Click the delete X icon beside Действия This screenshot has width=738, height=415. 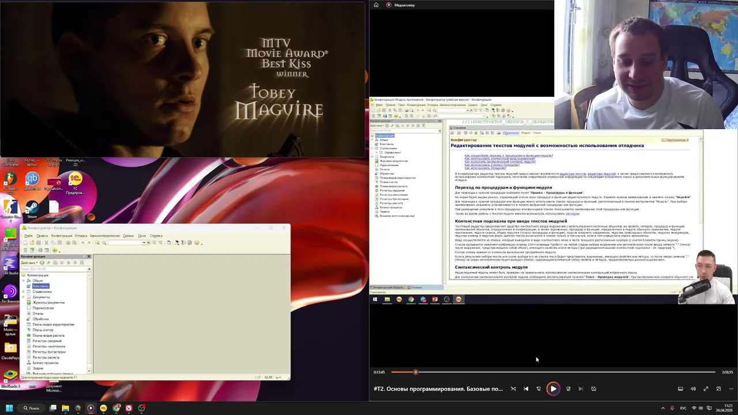tap(62, 262)
